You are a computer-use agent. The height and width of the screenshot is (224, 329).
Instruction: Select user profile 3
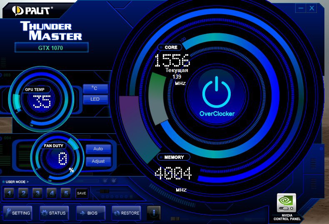pos(37,193)
